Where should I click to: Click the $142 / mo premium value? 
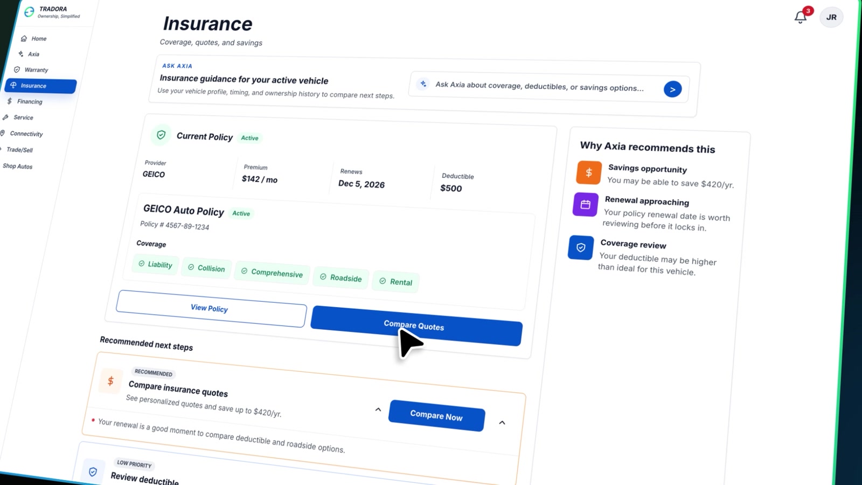point(260,179)
